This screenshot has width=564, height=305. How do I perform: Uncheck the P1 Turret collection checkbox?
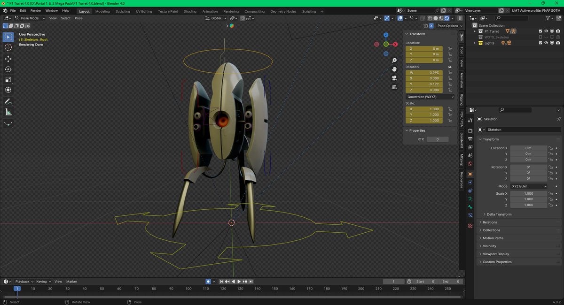click(x=540, y=31)
